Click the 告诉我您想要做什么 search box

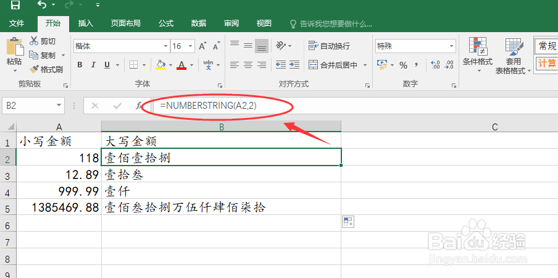tap(331, 24)
